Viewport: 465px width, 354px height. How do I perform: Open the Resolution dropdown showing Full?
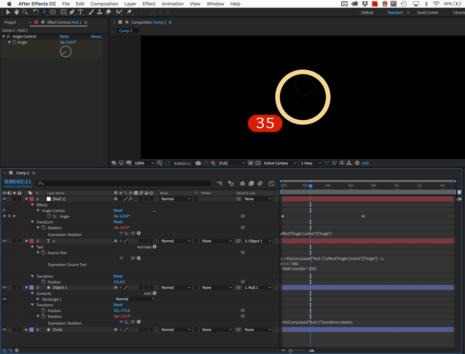click(232, 163)
